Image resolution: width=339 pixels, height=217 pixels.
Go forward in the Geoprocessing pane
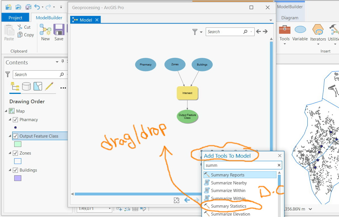pyautogui.click(x=265, y=31)
